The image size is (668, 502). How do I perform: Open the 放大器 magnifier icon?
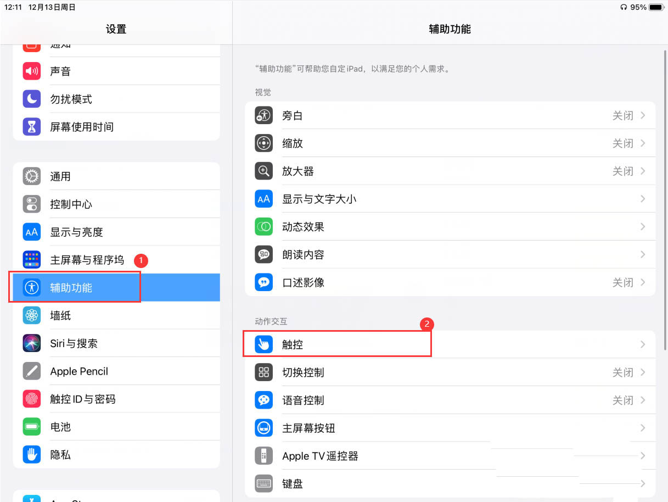click(x=263, y=171)
